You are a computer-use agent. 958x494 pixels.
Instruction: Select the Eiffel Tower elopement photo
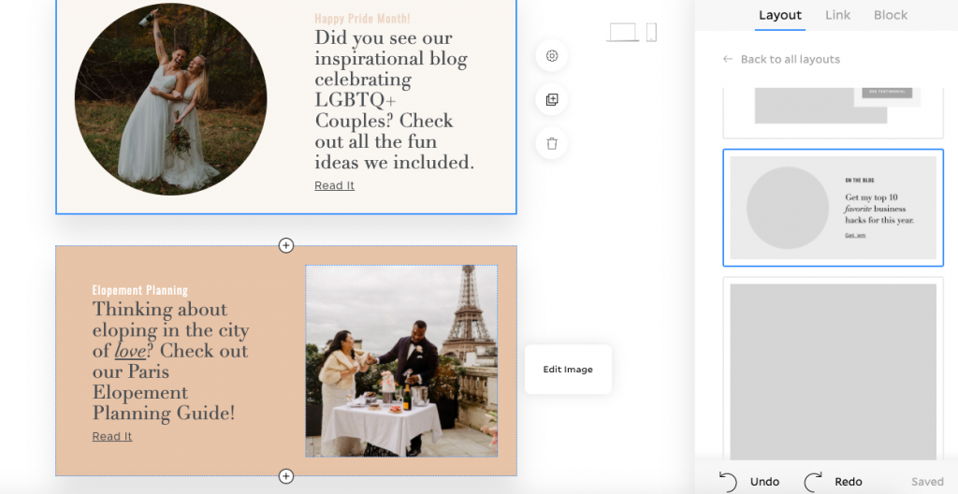tap(401, 361)
